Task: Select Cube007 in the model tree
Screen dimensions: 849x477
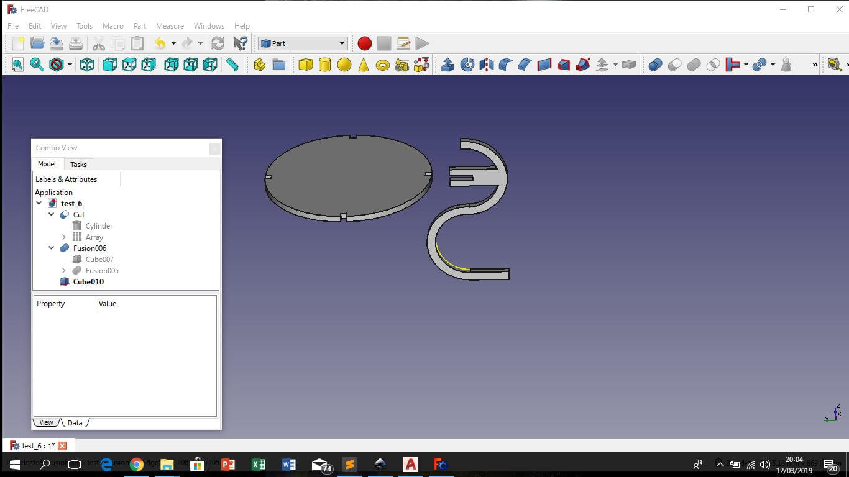Action: click(x=99, y=260)
